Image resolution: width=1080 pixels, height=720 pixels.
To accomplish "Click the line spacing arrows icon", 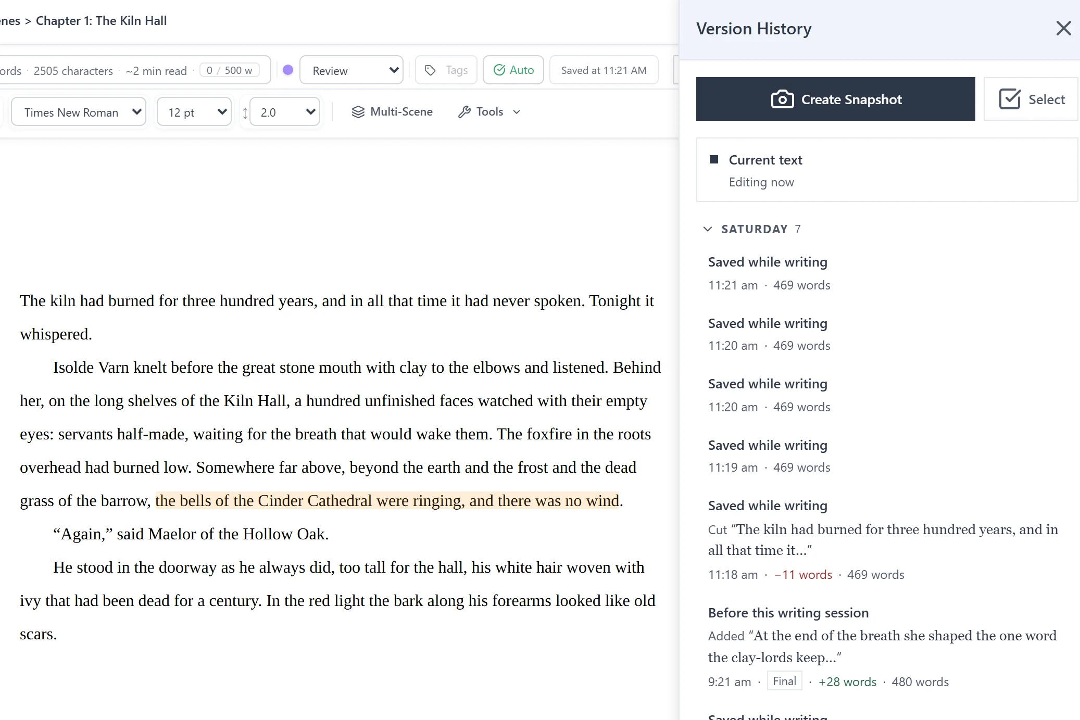I will (x=245, y=112).
